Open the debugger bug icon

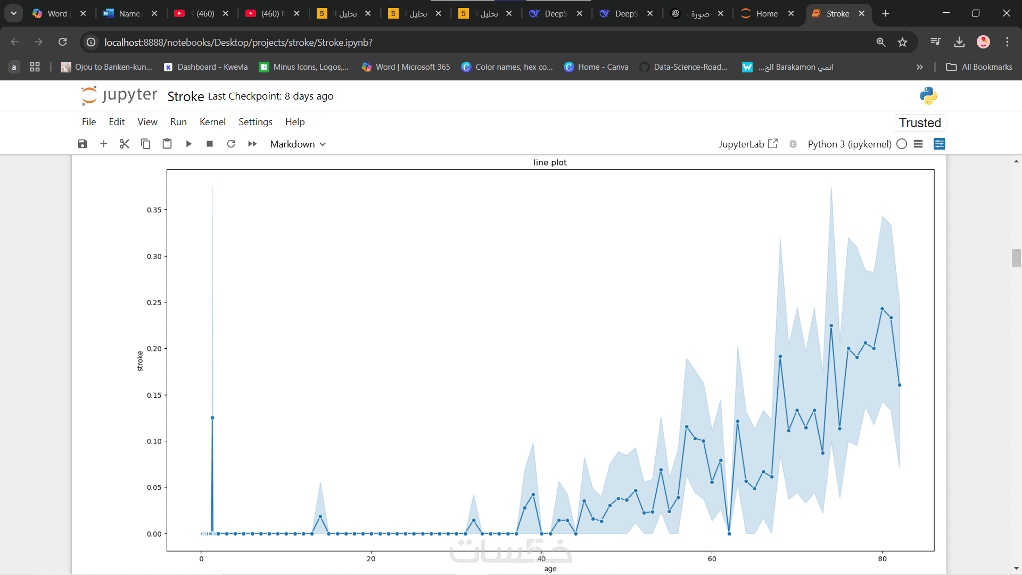click(793, 144)
